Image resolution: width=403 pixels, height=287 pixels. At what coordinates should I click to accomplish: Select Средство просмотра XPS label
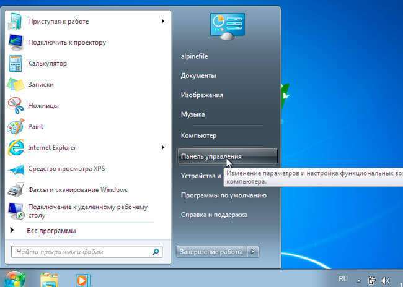click(66, 168)
